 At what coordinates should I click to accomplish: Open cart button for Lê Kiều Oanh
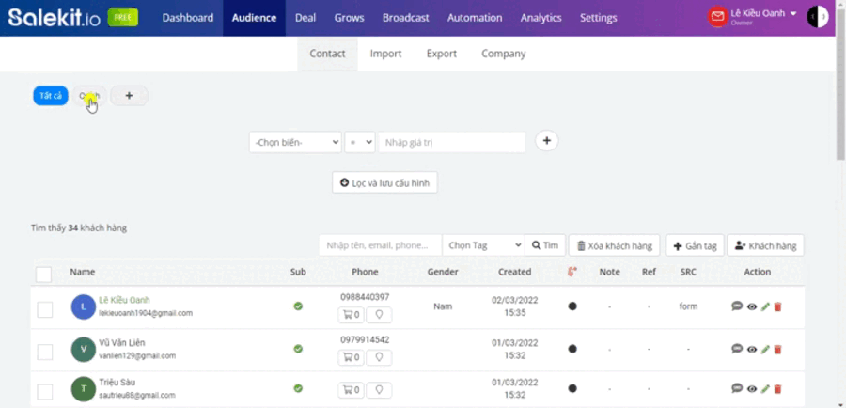(352, 315)
